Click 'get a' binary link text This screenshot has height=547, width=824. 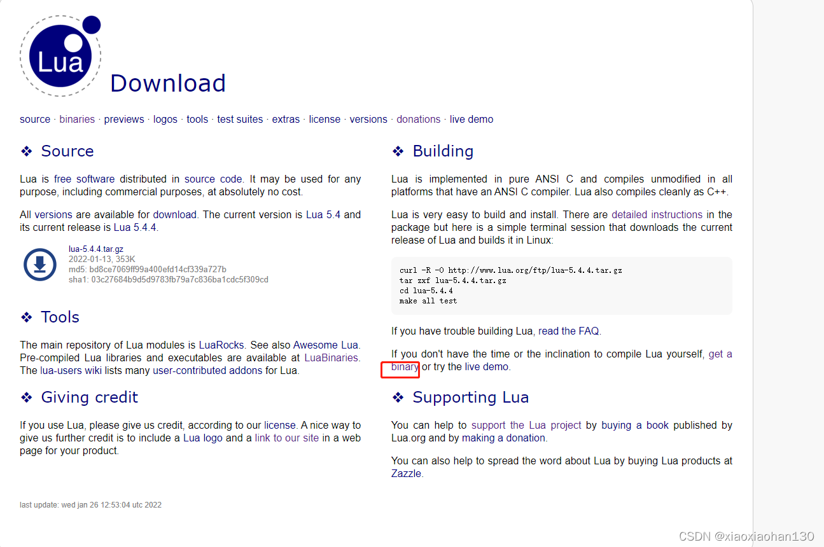[720, 354]
